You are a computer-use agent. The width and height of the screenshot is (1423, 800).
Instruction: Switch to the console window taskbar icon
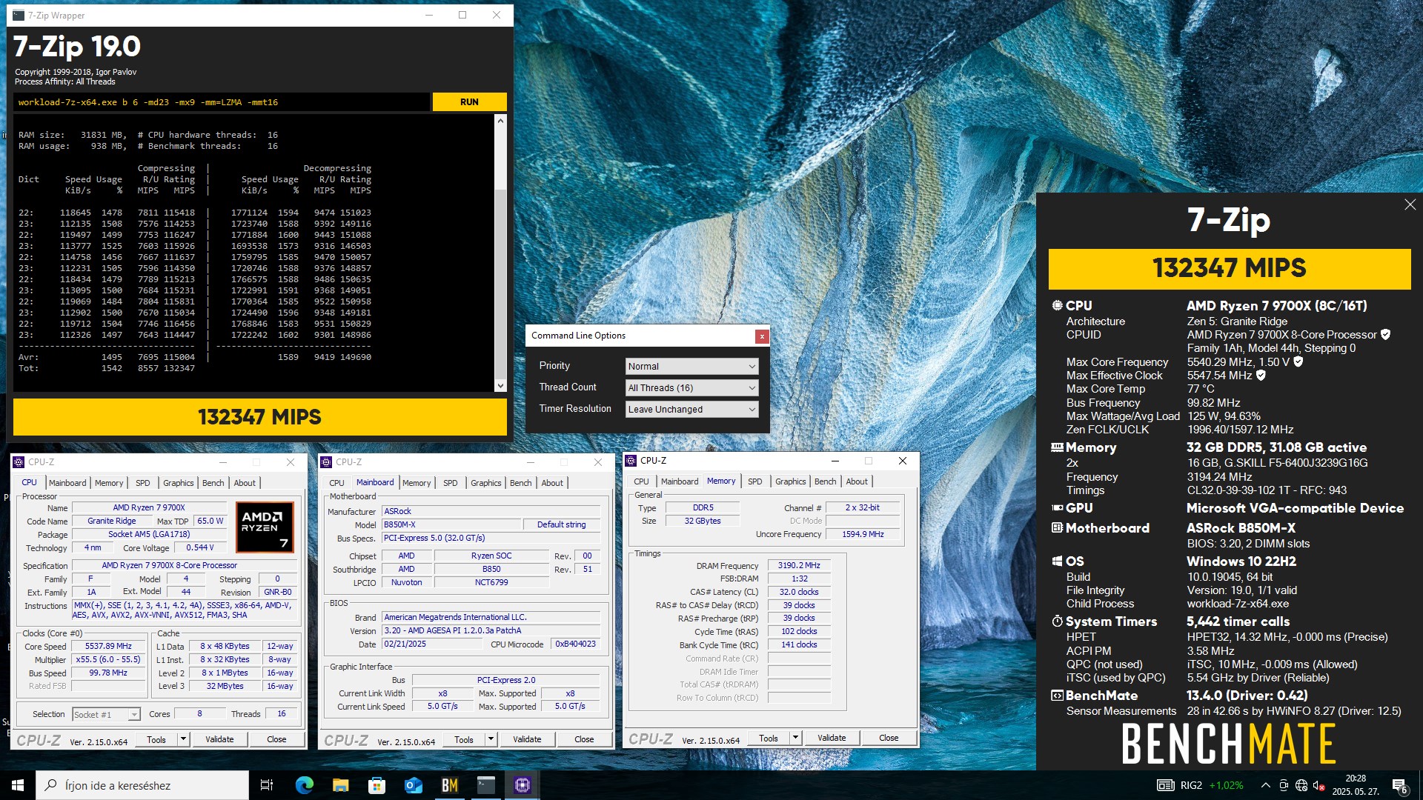click(x=485, y=785)
